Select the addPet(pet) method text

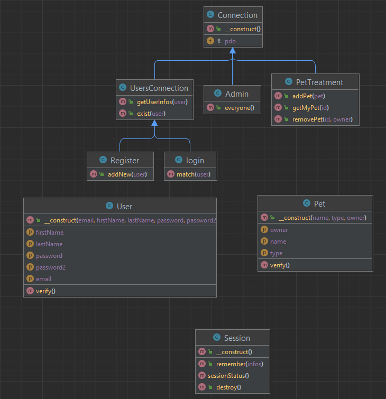click(x=309, y=96)
